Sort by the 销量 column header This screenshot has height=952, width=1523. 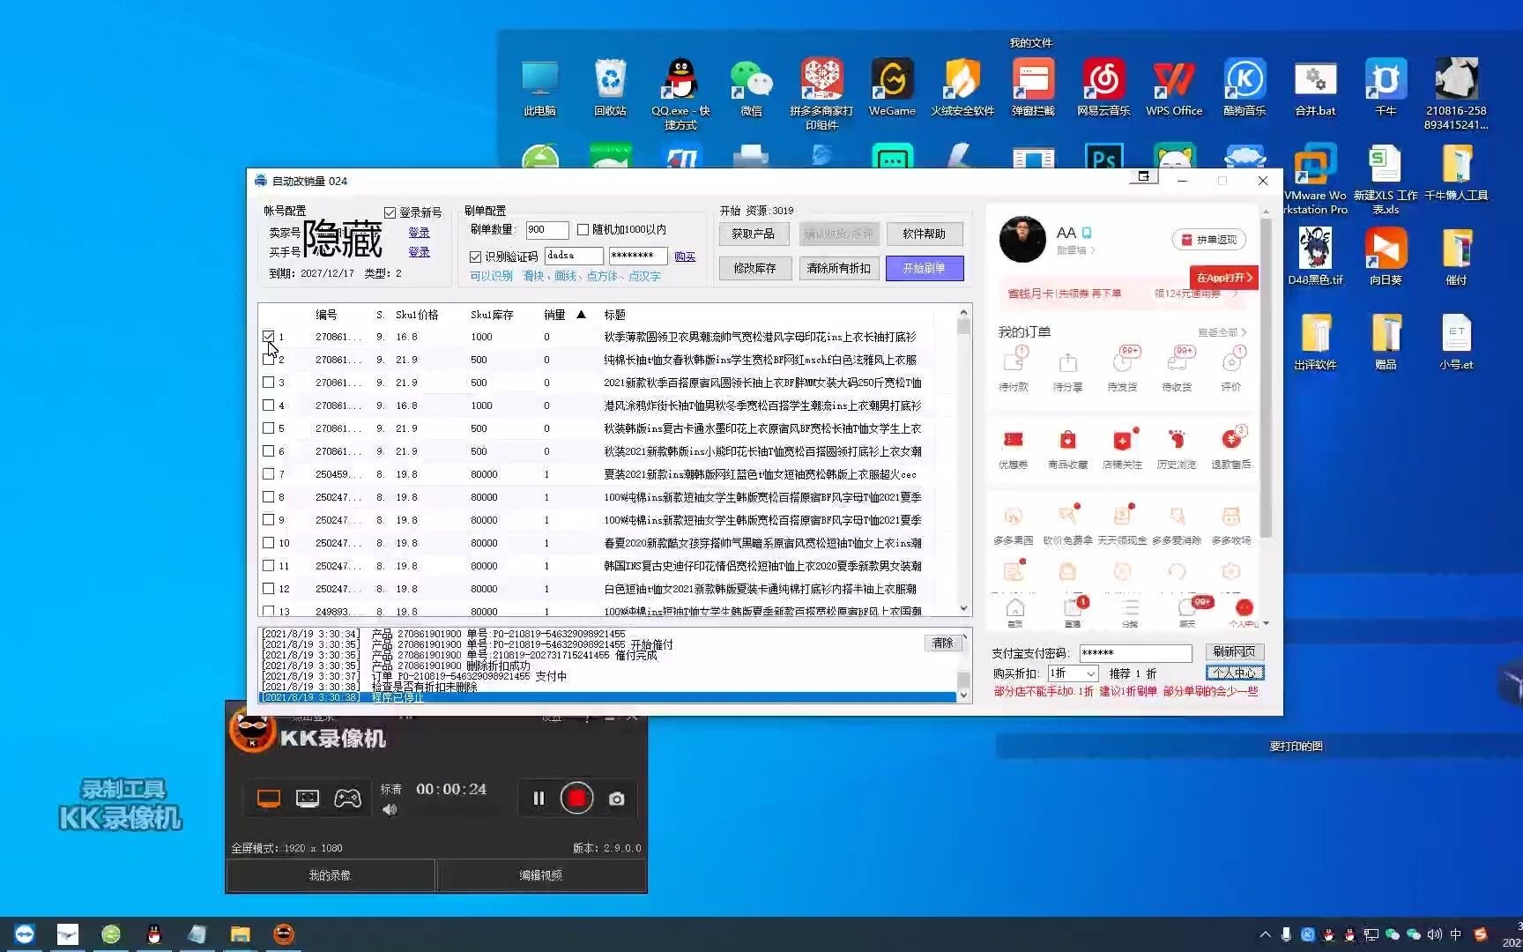(554, 315)
